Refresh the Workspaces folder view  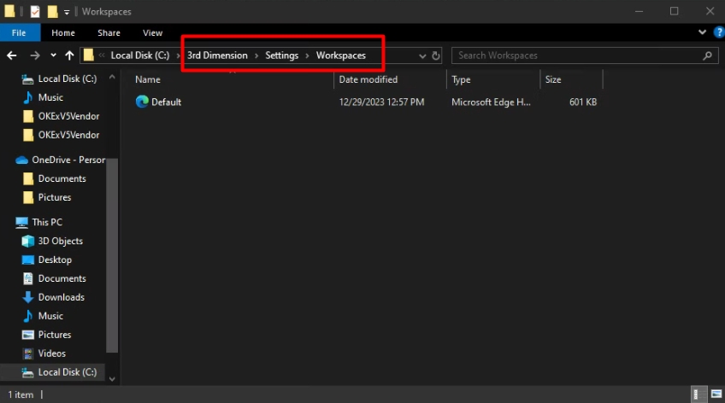pos(436,55)
